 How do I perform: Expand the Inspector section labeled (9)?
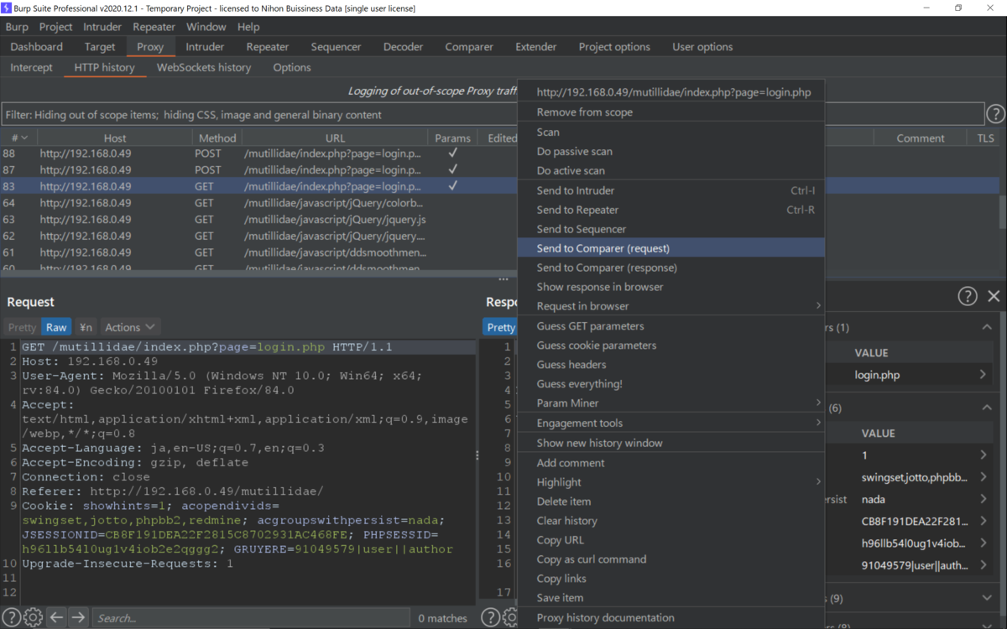point(987,598)
